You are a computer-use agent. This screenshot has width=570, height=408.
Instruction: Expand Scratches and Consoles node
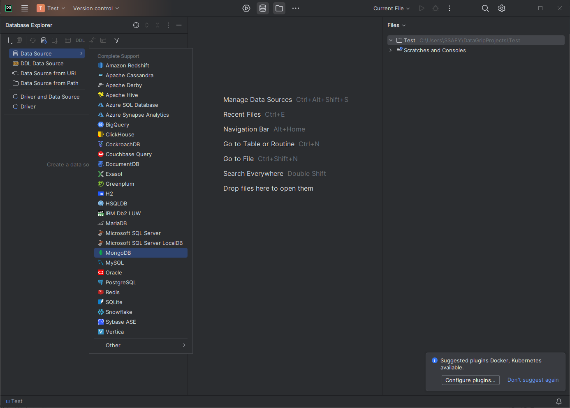click(x=391, y=50)
